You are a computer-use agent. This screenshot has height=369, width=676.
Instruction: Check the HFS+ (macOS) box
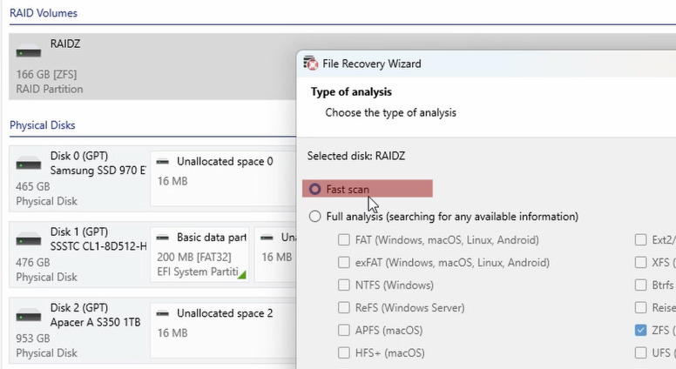pyautogui.click(x=343, y=352)
